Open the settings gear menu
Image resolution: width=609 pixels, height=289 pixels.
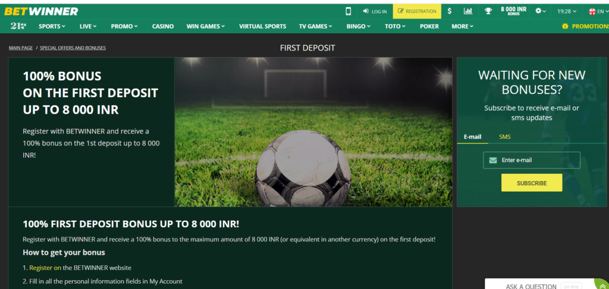click(x=540, y=11)
